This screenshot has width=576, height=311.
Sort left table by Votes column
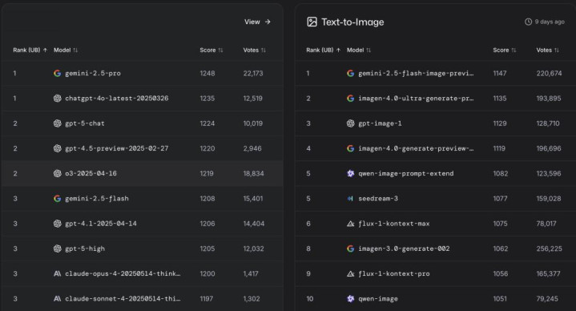pyautogui.click(x=254, y=50)
